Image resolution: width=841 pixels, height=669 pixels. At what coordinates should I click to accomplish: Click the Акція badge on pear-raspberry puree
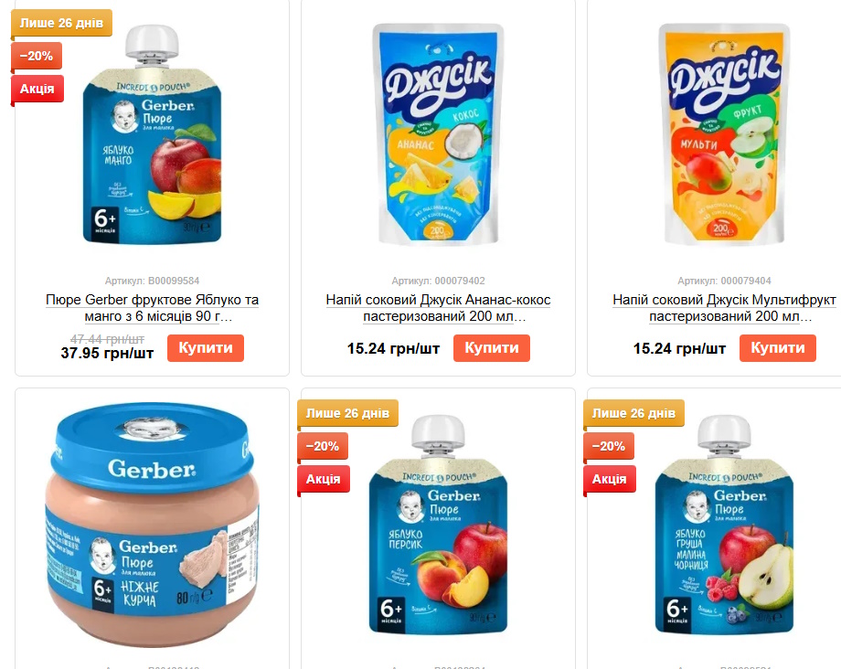click(x=610, y=479)
